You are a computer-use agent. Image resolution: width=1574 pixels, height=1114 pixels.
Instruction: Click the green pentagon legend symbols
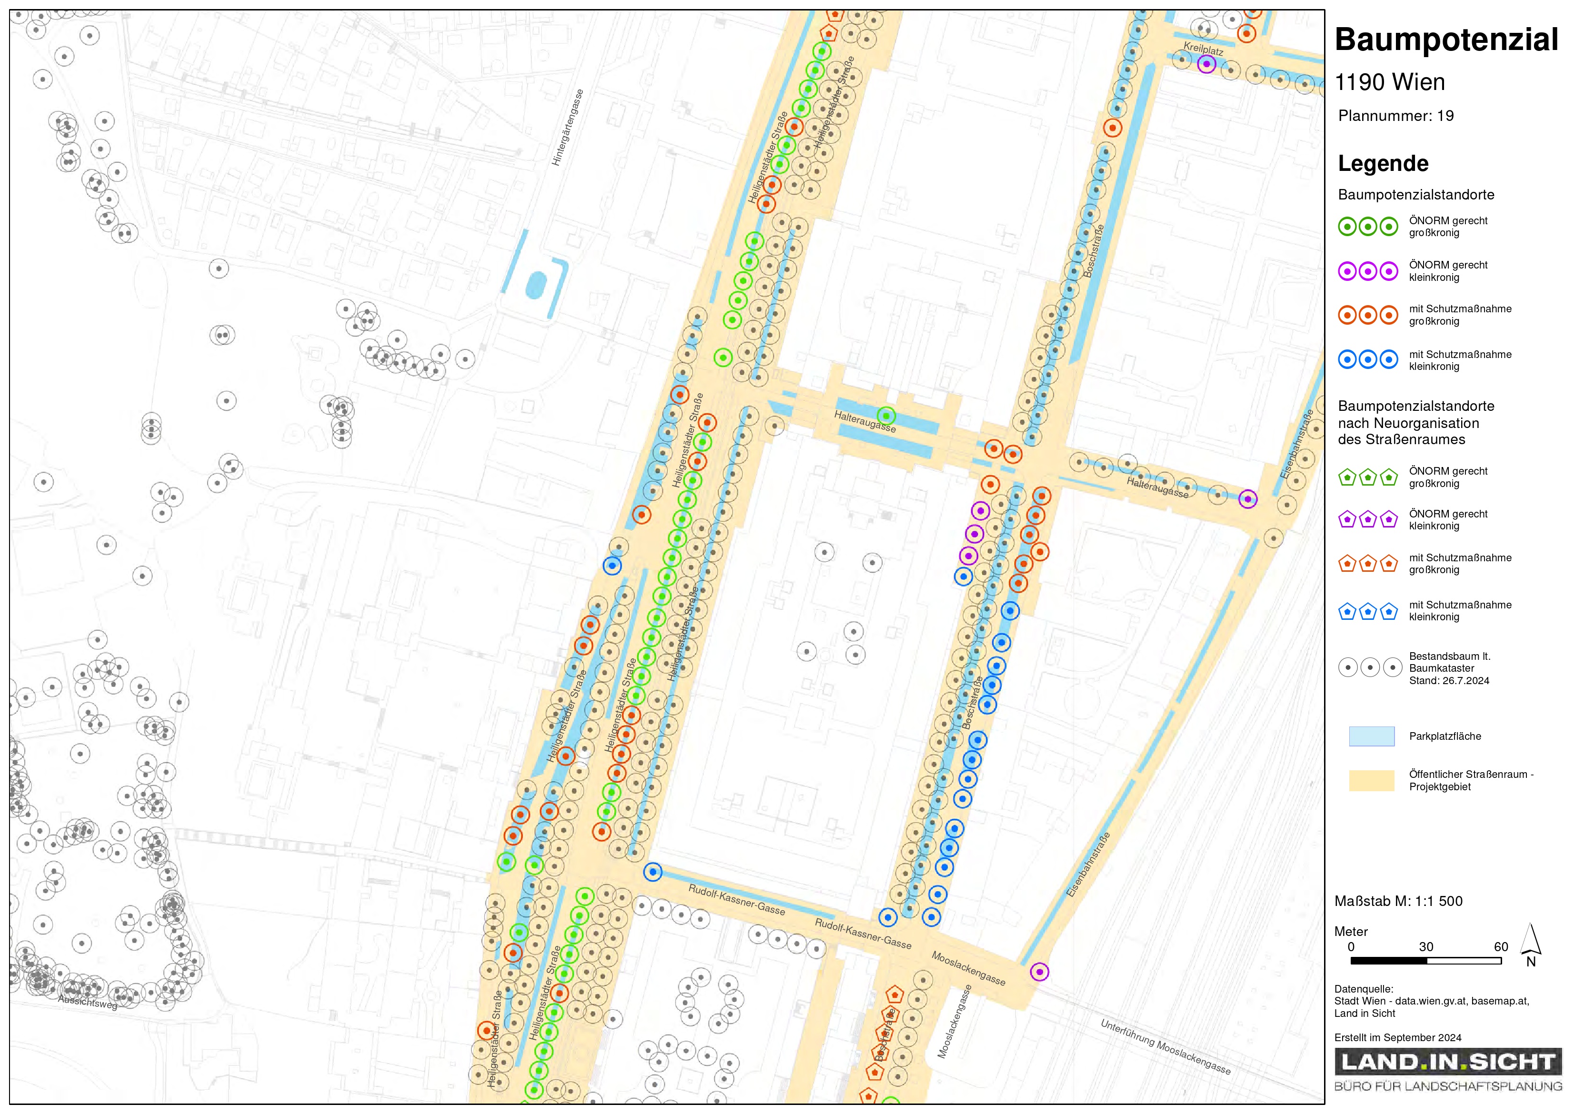point(1367,477)
